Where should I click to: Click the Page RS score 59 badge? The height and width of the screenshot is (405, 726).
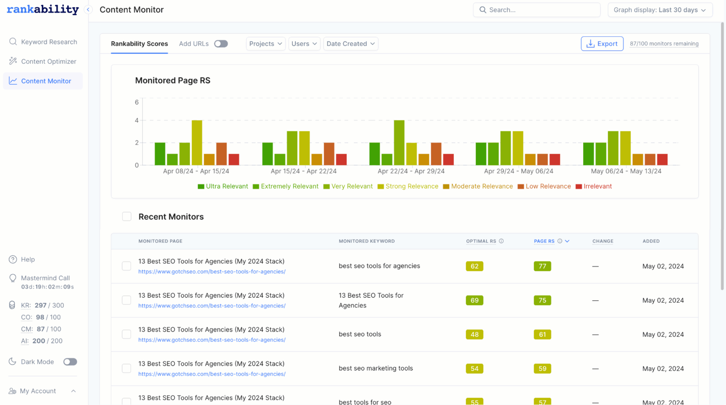point(543,369)
